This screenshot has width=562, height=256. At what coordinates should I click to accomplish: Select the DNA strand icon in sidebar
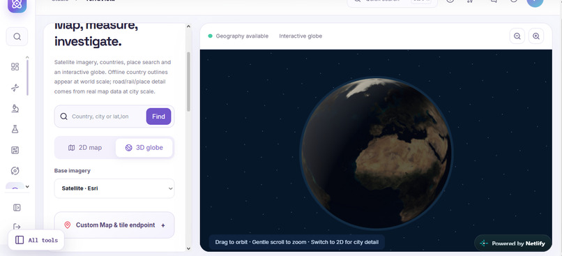click(15, 87)
